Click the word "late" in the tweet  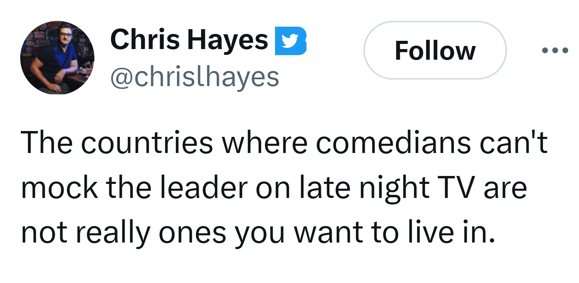click(x=325, y=188)
